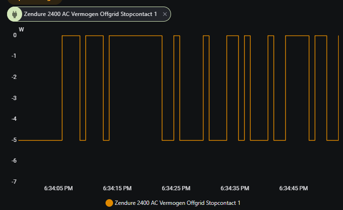The height and width of the screenshot is (210, 343).
Task: Click the 6:34:25 PM time axis label
Action: pyautogui.click(x=176, y=188)
